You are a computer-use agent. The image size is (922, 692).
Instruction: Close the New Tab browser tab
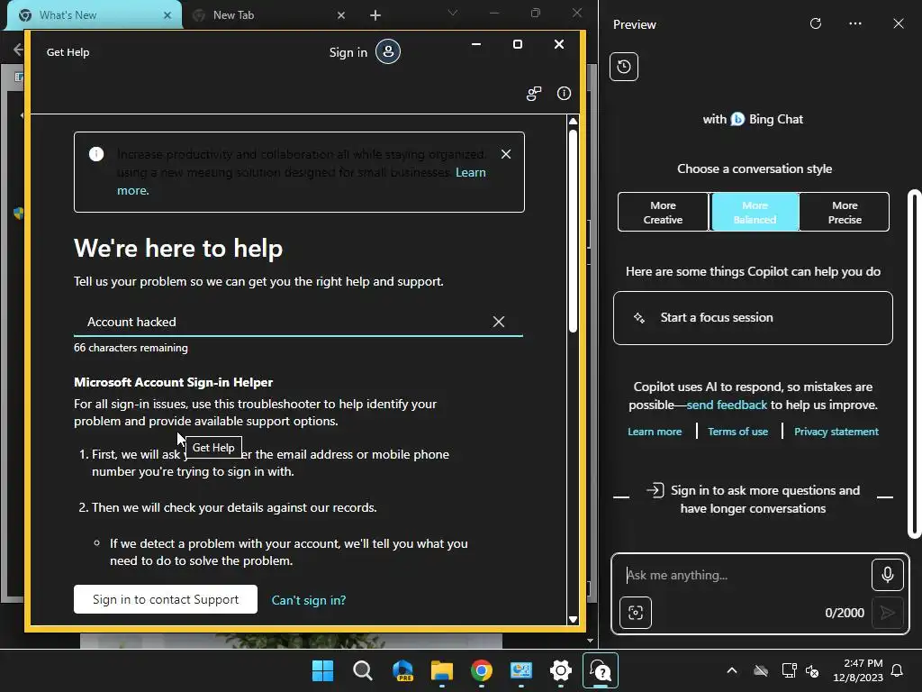click(341, 15)
